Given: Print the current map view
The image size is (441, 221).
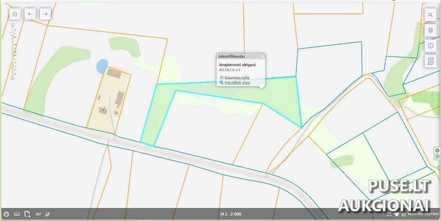Looking at the screenshot, I should [x=6, y=214].
